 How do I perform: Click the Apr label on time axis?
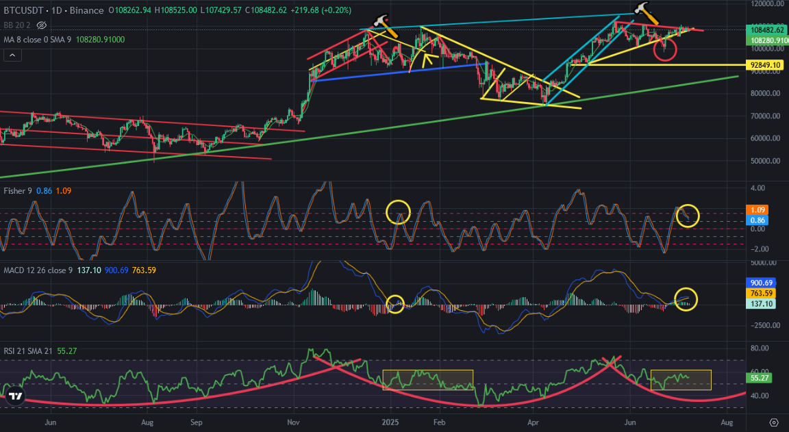(x=533, y=422)
